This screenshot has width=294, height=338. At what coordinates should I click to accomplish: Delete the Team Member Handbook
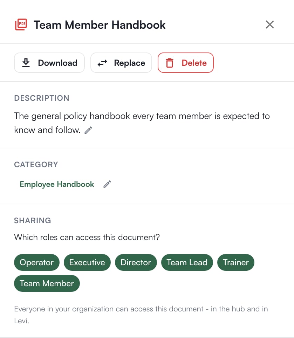click(186, 63)
